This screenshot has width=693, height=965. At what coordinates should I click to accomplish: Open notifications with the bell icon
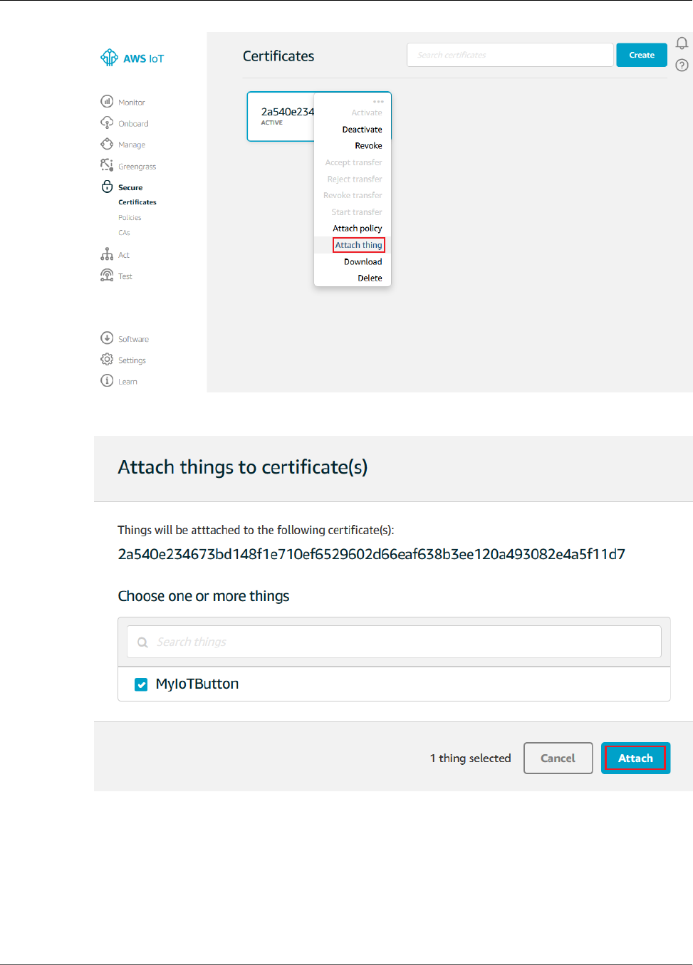[682, 44]
